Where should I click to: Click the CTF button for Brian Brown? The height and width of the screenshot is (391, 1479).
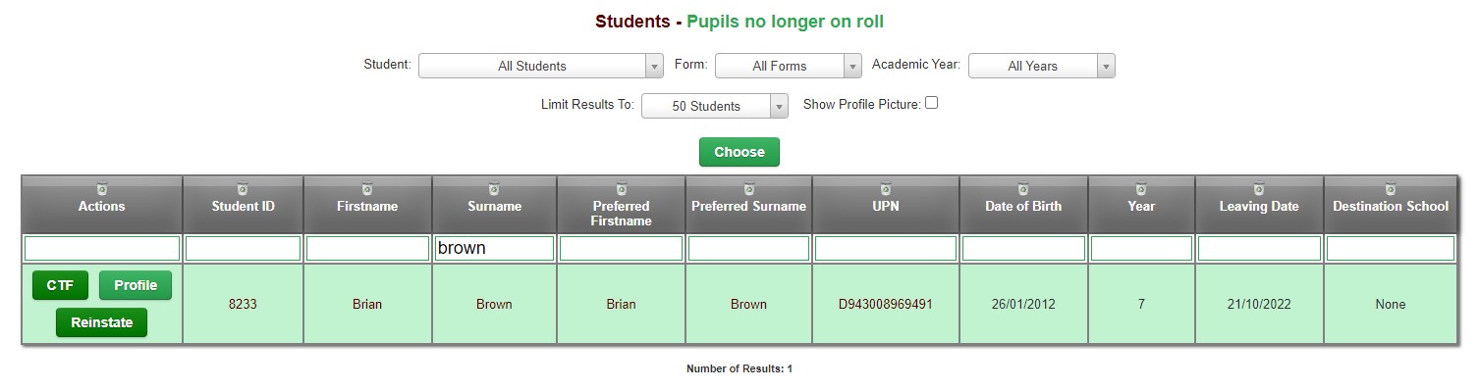click(61, 285)
